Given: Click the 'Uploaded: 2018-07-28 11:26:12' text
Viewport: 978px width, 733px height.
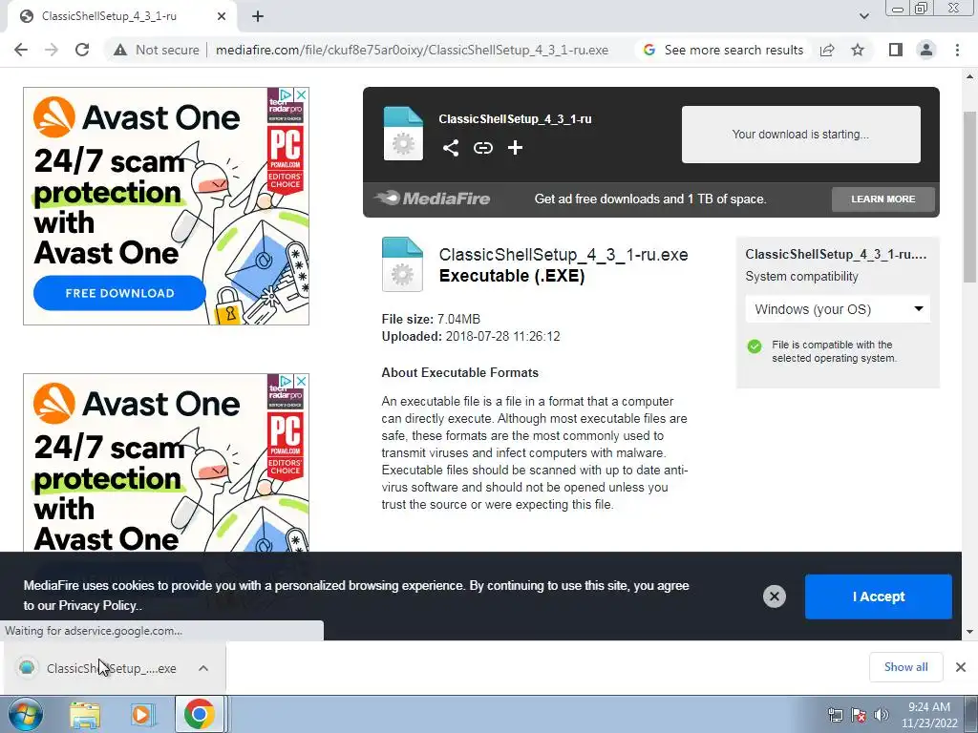Looking at the screenshot, I should click(471, 337).
